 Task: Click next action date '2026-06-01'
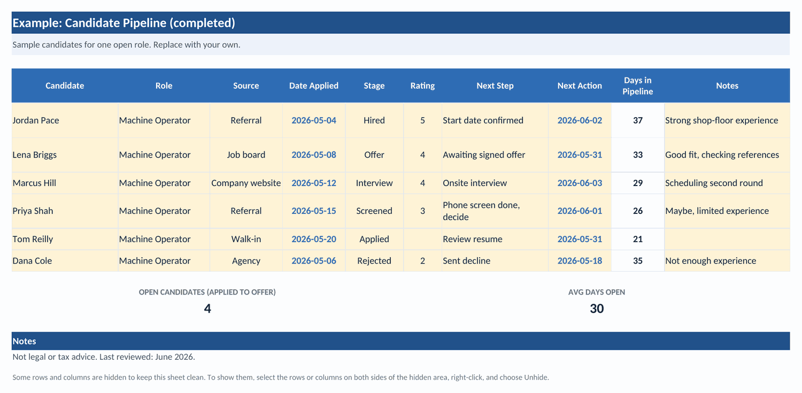tap(580, 211)
